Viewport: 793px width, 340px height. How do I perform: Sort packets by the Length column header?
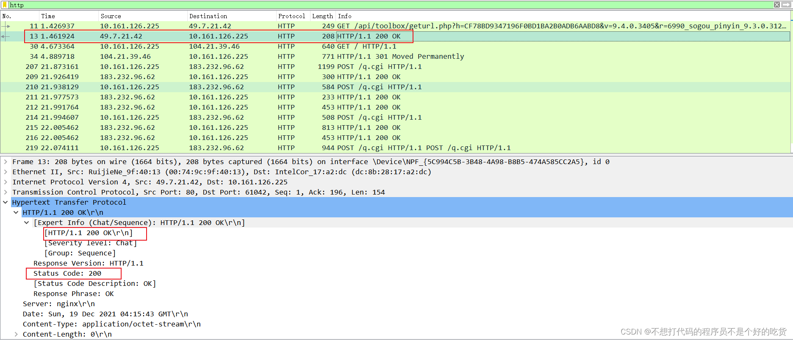click(323, 16)
